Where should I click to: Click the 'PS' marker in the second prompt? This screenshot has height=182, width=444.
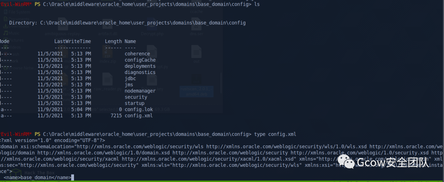point(37,134)
